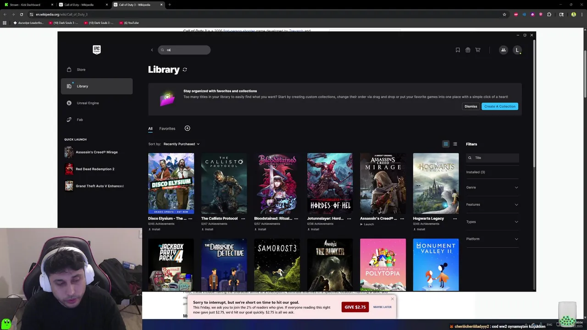The width and height of the screenshot is (587, 330).
Task: Open options menu for The Callisto Protocol
Action: pos(243,219)
